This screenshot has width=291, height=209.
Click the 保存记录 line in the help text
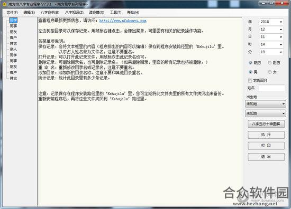tap(131, 46)
